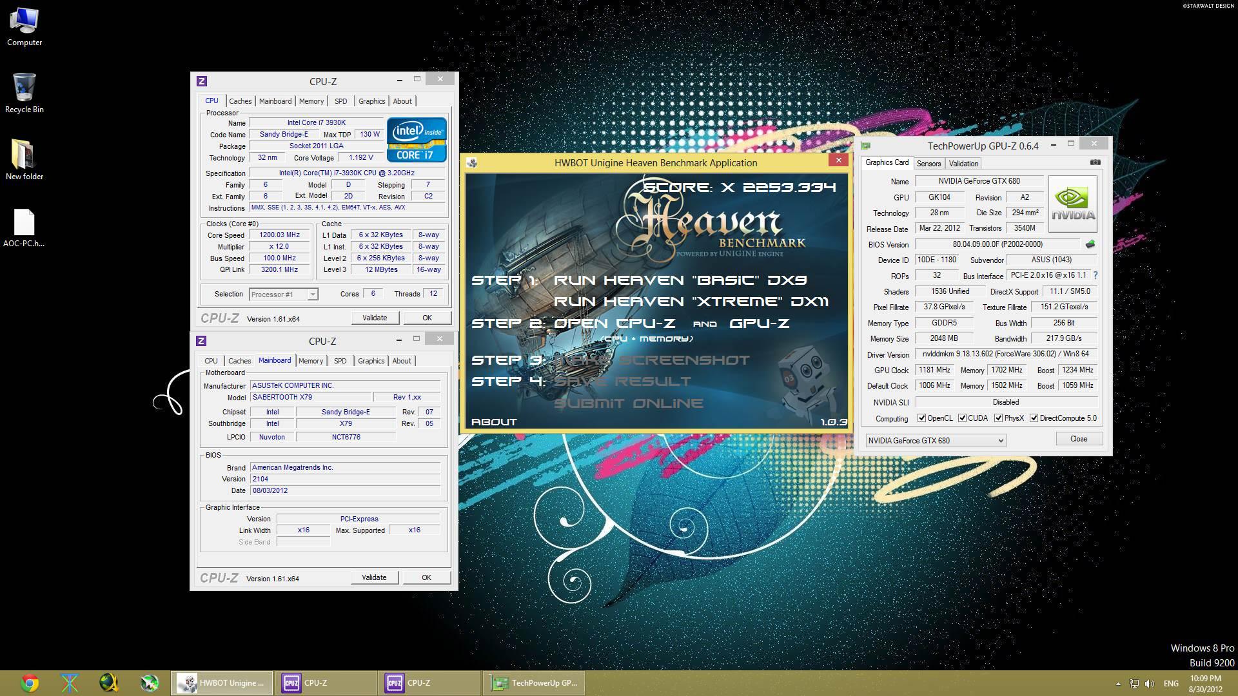
Task: Click the NVIDIA logo in GPU-Z
Action: [x=1073, y=204]
